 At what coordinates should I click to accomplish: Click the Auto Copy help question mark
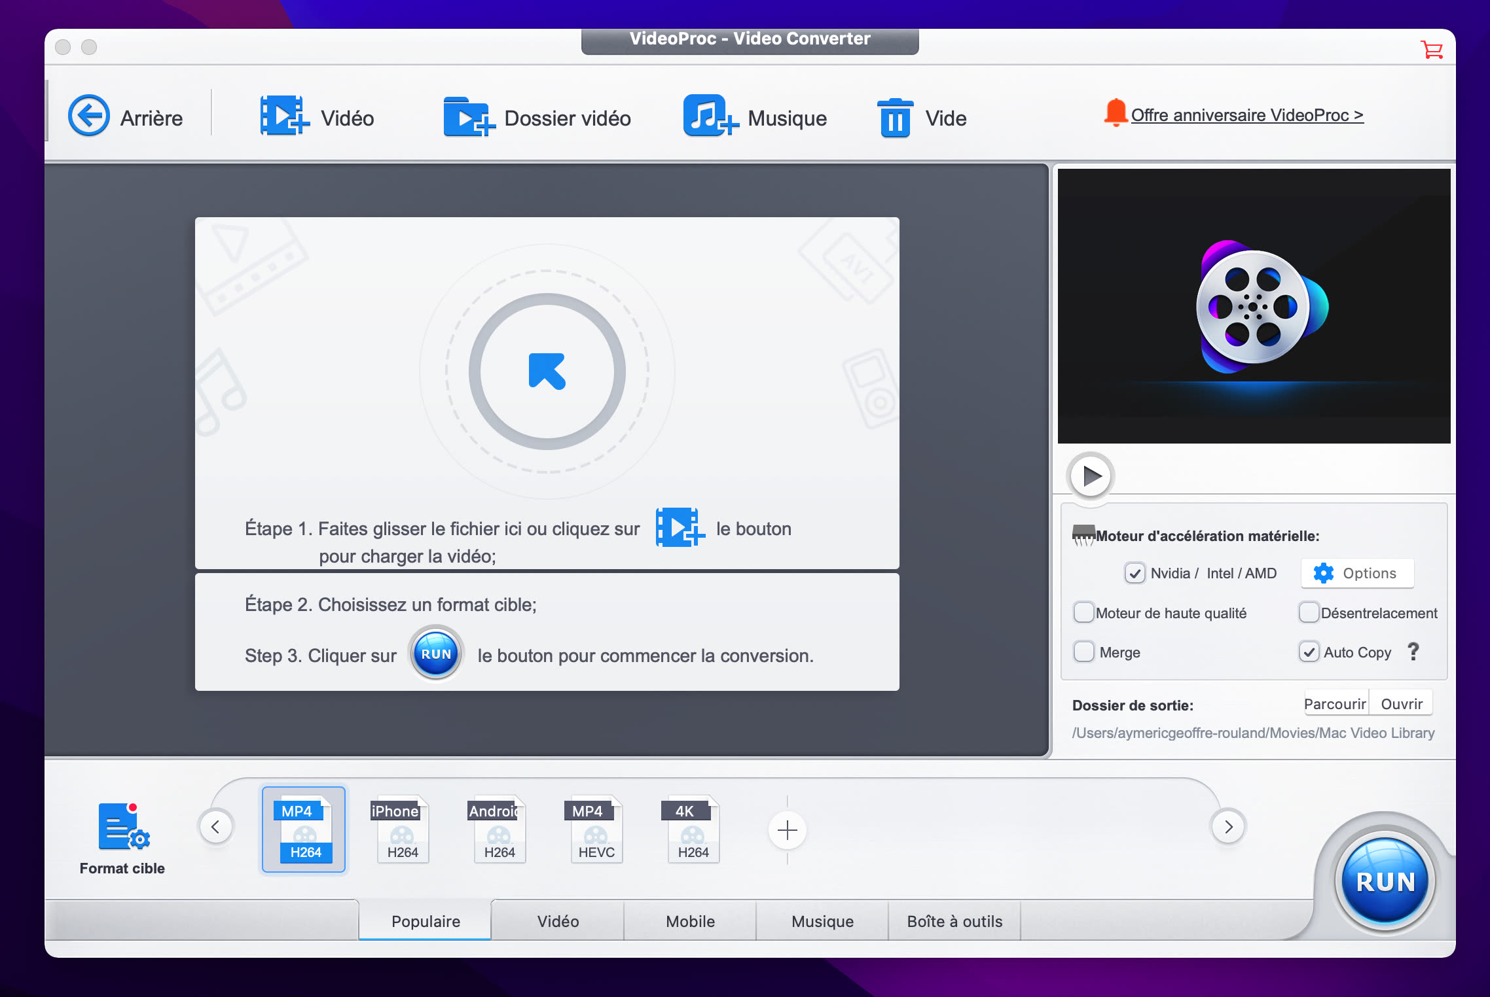[x=1413, y=652]
